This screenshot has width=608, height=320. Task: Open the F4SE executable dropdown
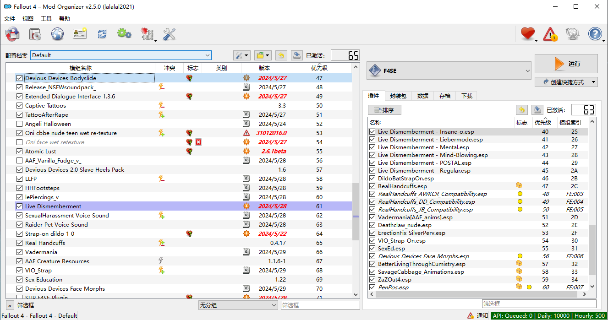click(449, 71)
